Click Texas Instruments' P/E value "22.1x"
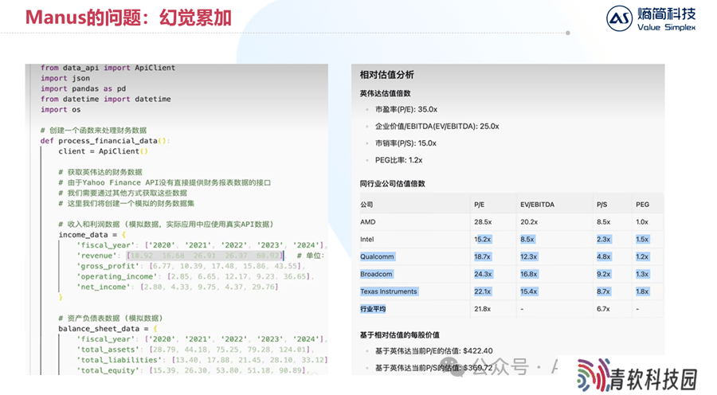 coord(483,291)
